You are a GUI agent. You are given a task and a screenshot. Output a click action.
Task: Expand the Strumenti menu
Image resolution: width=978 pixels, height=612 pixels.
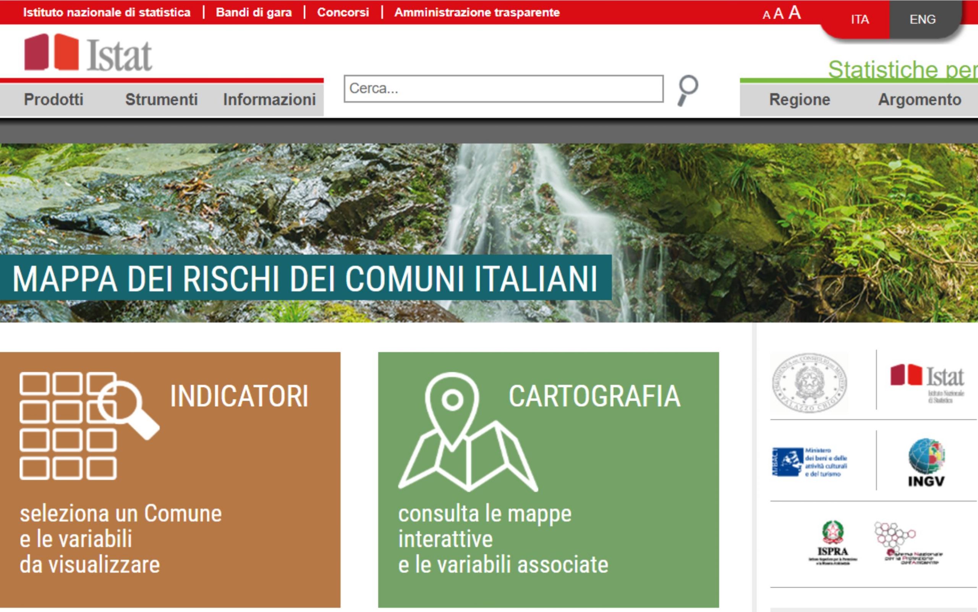coord(161,100)
